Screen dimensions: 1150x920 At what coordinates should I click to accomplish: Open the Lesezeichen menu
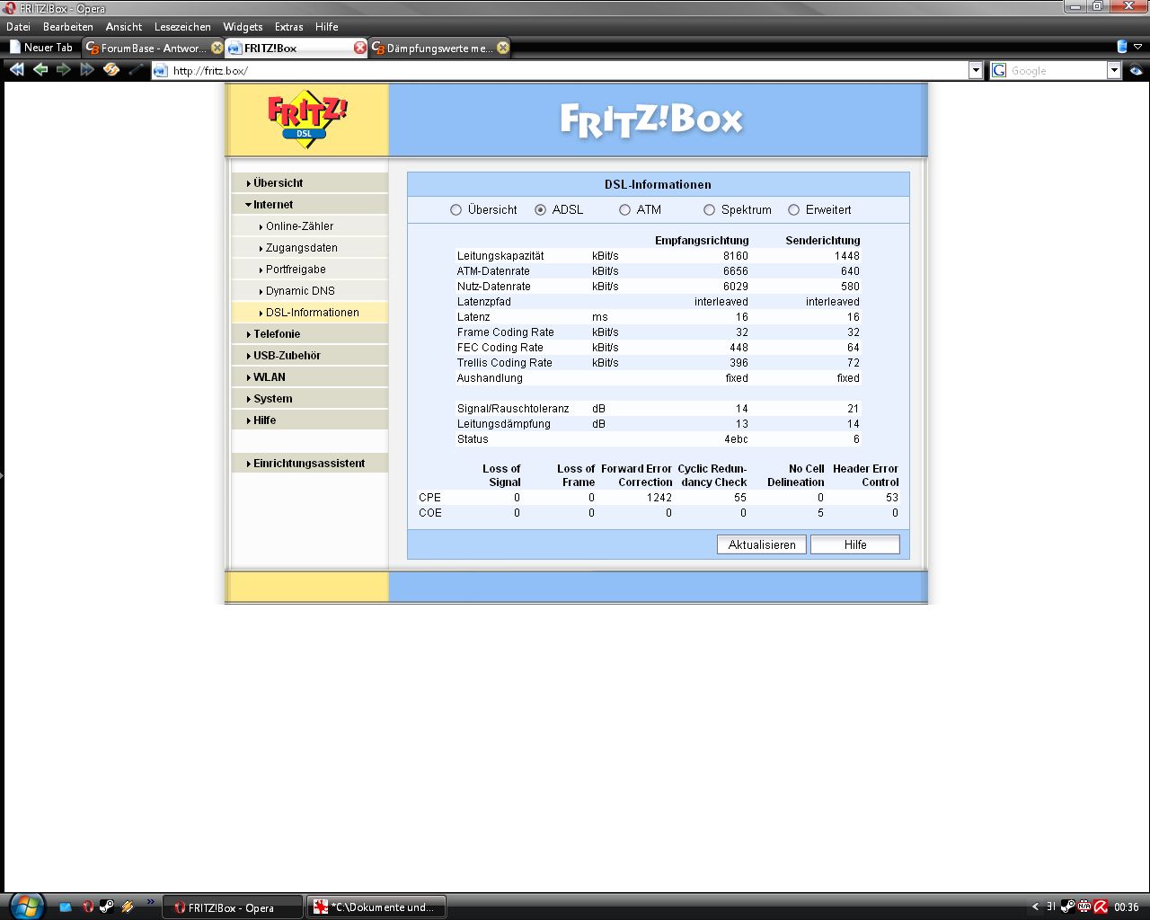(182, 27)
